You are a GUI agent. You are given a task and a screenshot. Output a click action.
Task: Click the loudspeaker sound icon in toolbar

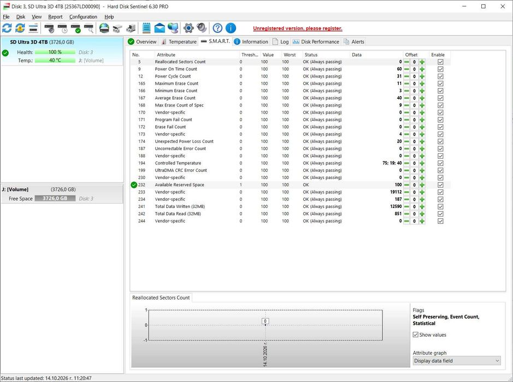202,28
